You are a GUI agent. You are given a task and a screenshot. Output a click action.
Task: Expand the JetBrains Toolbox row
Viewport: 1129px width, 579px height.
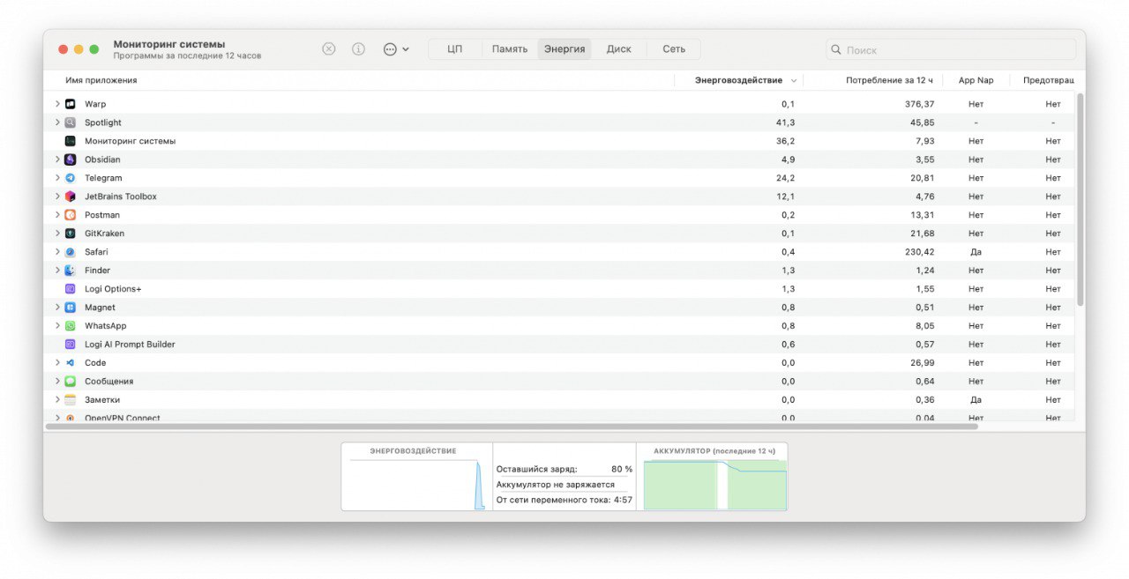pos(57,197)
